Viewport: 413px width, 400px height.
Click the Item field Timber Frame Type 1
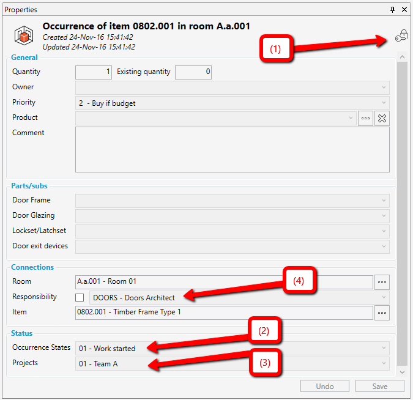point(224,313)
